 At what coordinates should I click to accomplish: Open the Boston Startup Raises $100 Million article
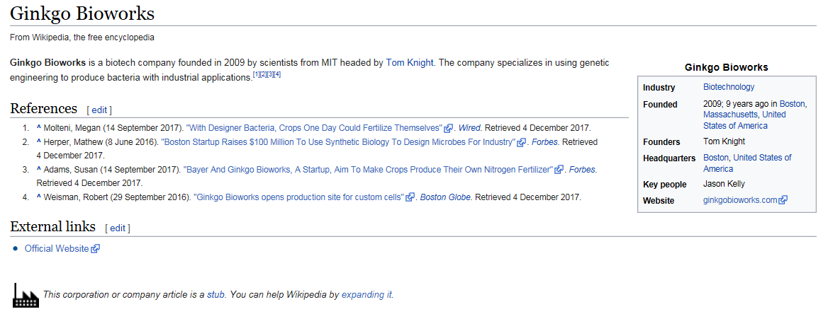pyautogui.click(x=338, y=142)
